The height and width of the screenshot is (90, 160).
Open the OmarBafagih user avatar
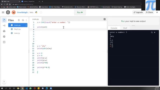13,12
